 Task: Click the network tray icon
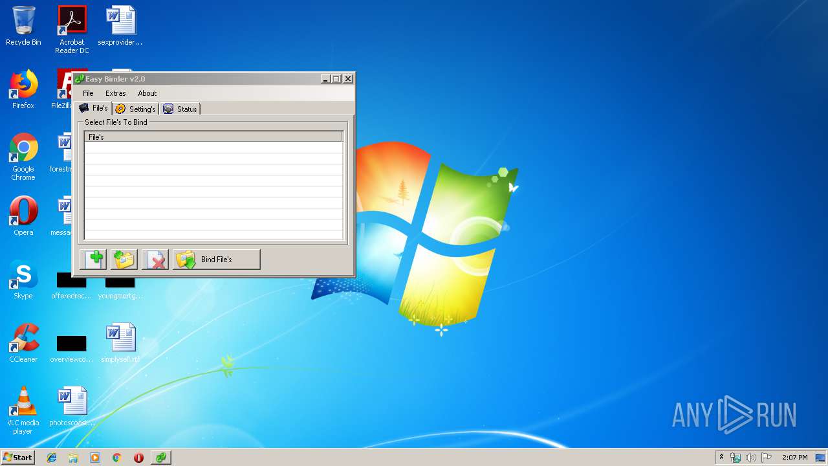(735, 458)
